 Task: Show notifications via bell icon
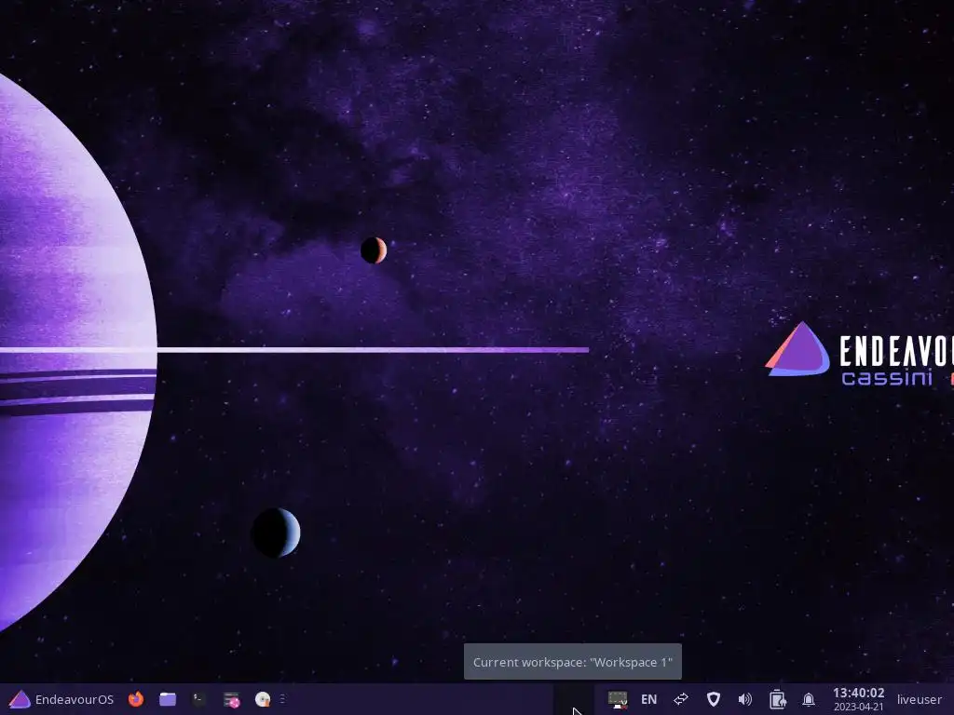pos(808,699)
